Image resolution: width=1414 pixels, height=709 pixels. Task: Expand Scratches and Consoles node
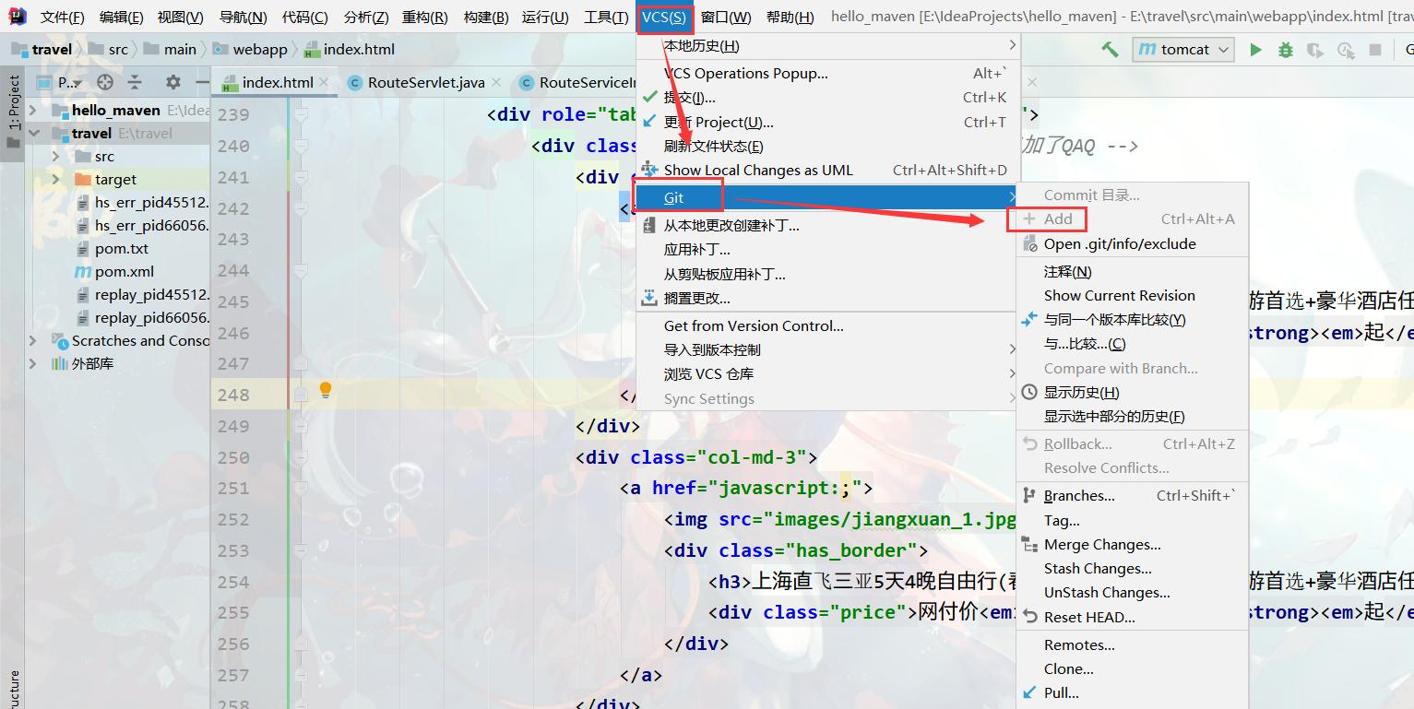pos(33,341)
